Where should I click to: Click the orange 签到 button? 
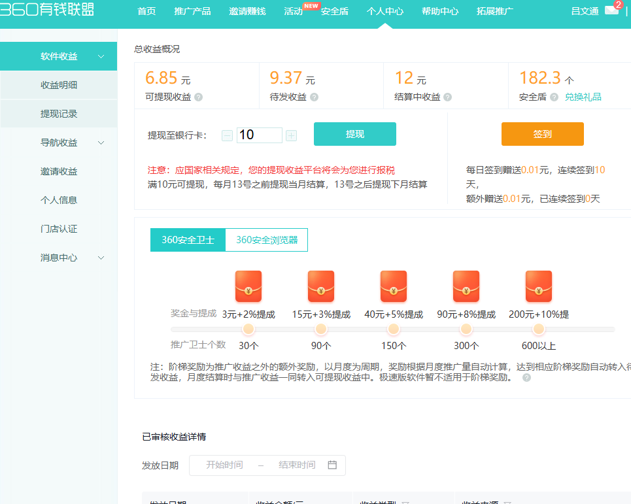[542, 134]
